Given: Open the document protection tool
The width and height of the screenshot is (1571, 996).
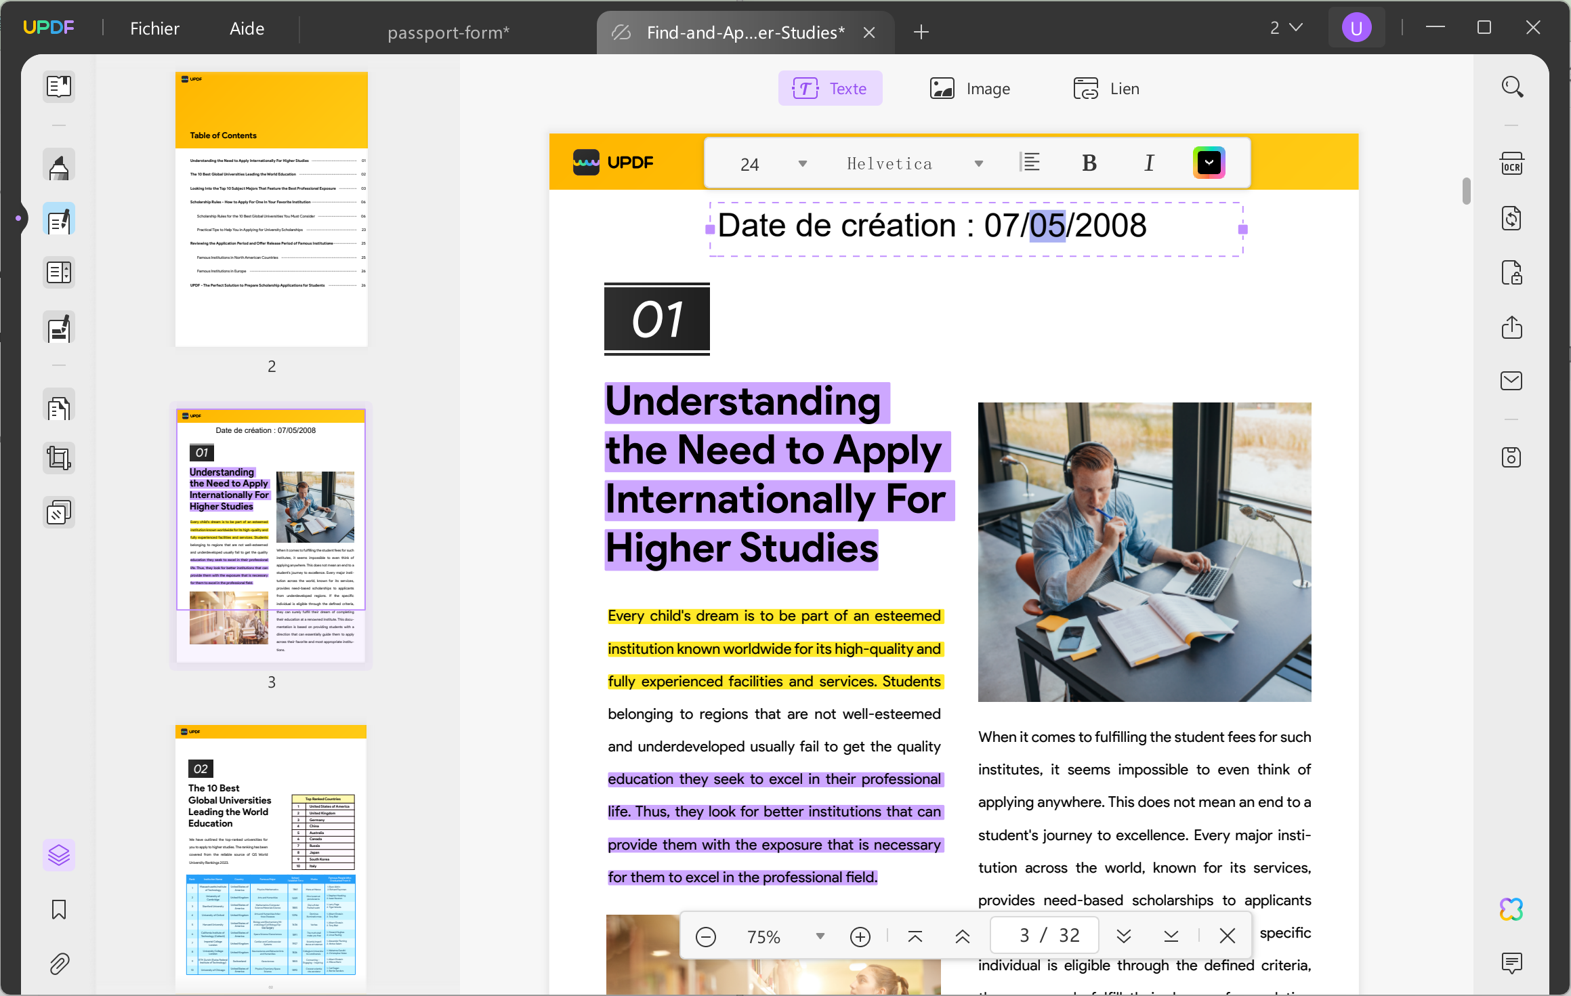Looking at the screenshot, I should point(1512,272).
